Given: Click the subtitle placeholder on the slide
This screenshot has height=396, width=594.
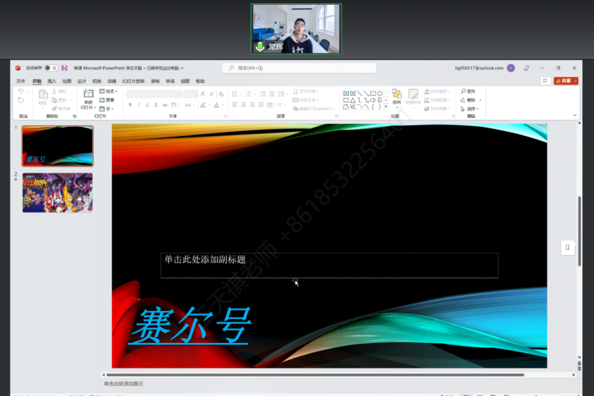Looking at the screenshot, I should (x=329, y=265).
